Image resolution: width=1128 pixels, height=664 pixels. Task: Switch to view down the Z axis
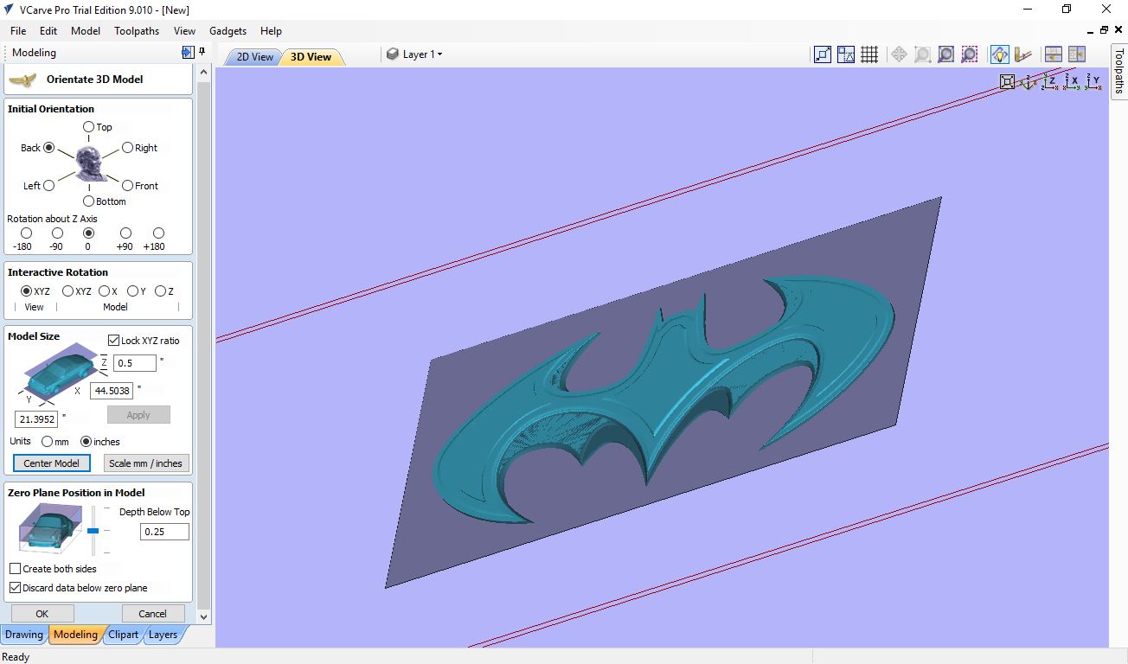[x=1050, y=82]
